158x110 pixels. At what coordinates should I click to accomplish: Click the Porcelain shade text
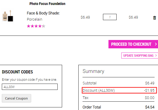tap(35, 19)
